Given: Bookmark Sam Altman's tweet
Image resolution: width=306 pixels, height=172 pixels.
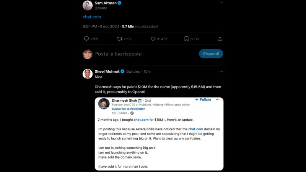Looking at the screenshot, I should coord(186,39).
